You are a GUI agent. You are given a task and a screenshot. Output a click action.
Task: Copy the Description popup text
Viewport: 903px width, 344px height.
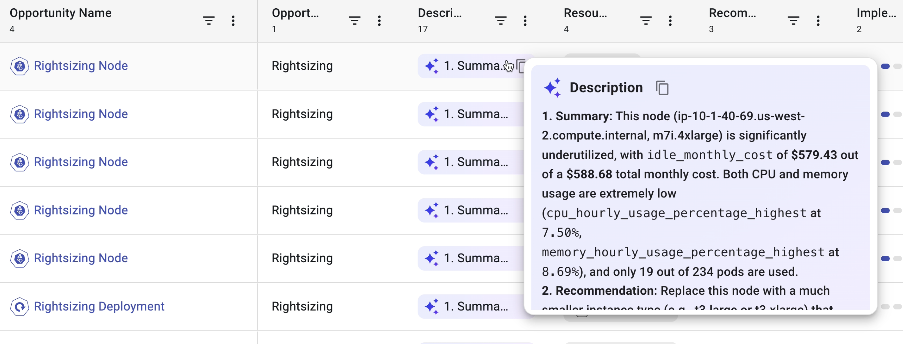tap(662, 88)
